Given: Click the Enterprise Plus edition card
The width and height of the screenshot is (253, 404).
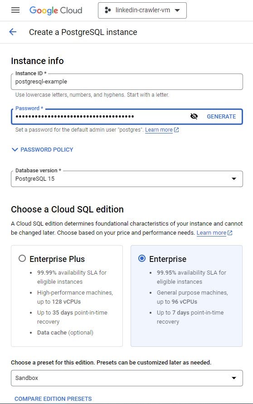Looking at the screenshot, I should (x=67, y=296).
